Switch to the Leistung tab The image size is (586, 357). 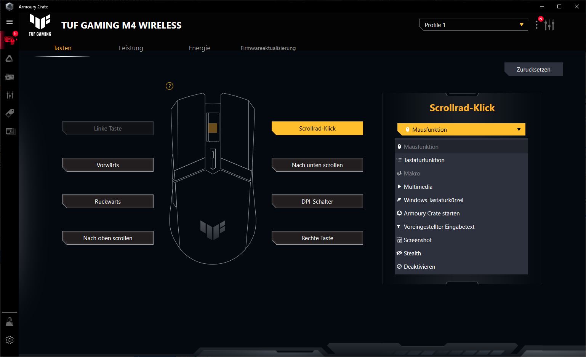131,48
